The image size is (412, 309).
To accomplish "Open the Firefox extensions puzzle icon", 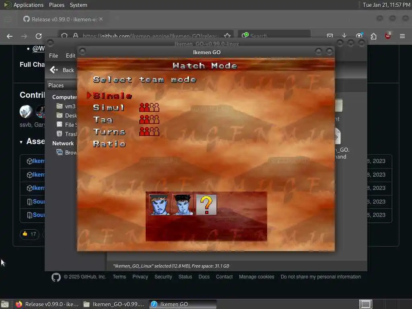I will click(x=373, y=36).
